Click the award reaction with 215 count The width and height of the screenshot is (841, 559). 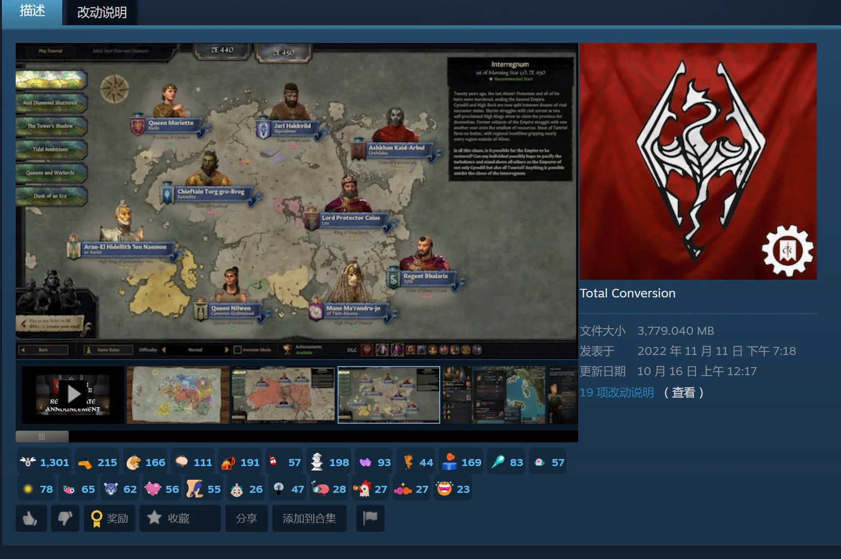pos(97,462)
